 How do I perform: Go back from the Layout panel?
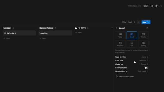click(x=117, y=28)
